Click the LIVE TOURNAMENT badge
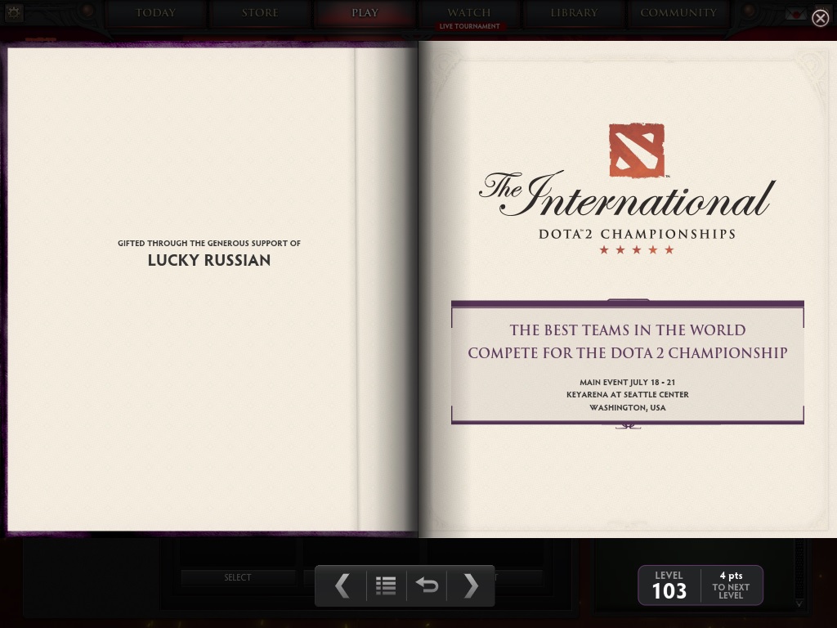 [470, 26]
